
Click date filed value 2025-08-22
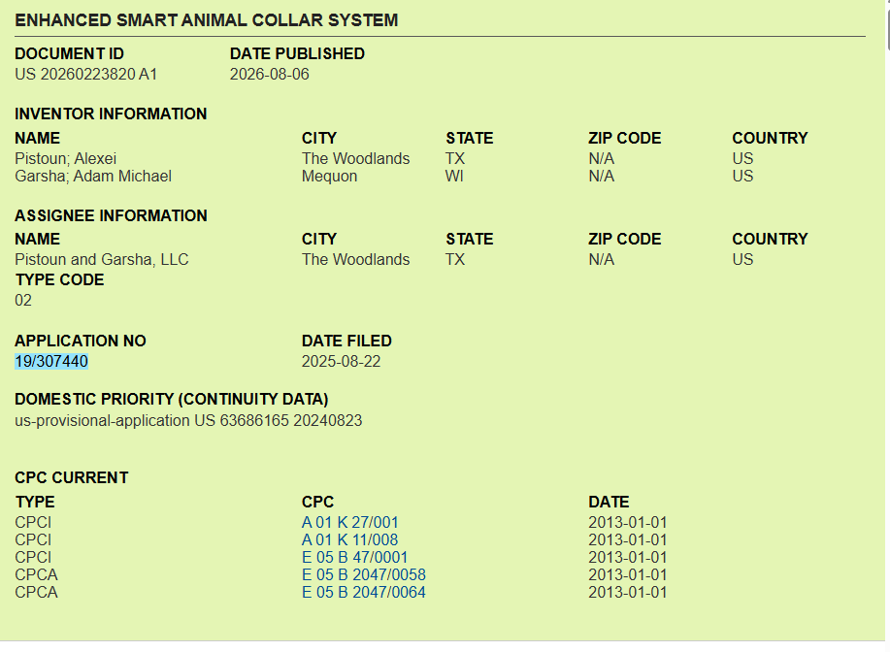point(341,362)
